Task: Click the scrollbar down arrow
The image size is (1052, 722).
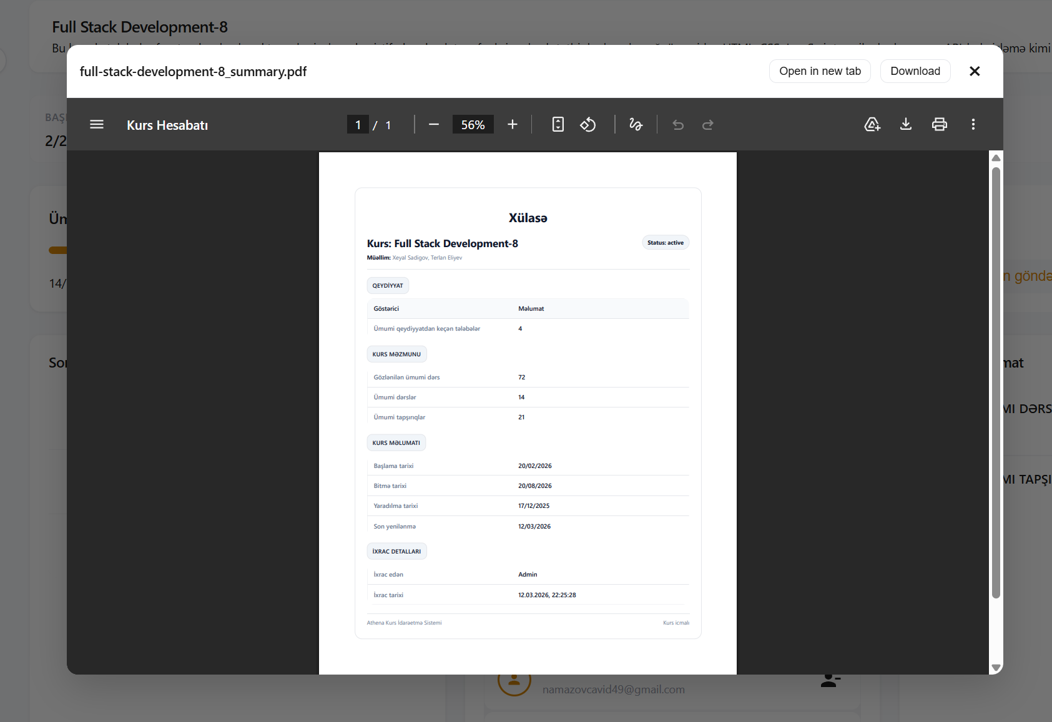Action: [x=996, y=668]
